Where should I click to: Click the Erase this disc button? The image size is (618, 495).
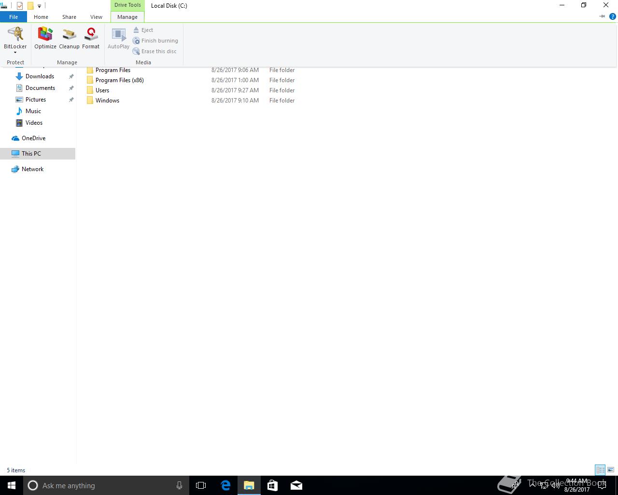point(154,51)
